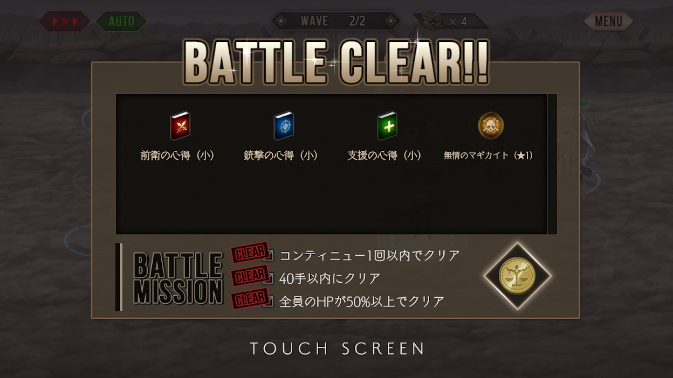The width and height of the screenshot is (673, 378).
Task: Open the MENU button
Action: tap(609, 22)
